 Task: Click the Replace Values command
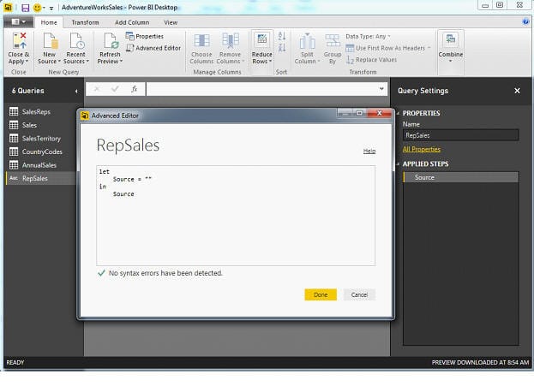(371, 60)
